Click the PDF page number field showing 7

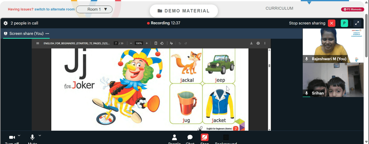[116, 43]
